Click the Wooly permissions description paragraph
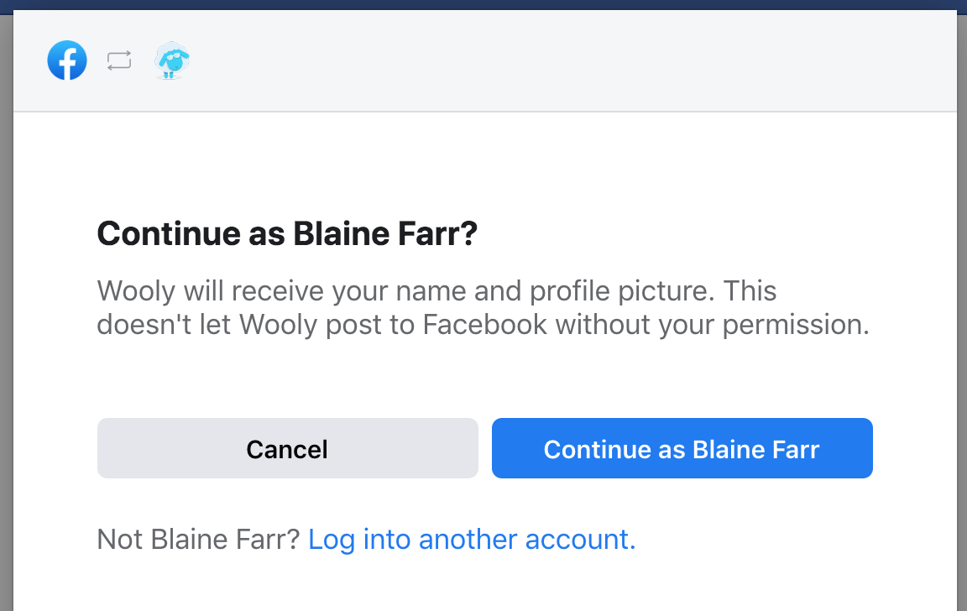The width and height of the screenshot is (967, 611). click(483, 307)
